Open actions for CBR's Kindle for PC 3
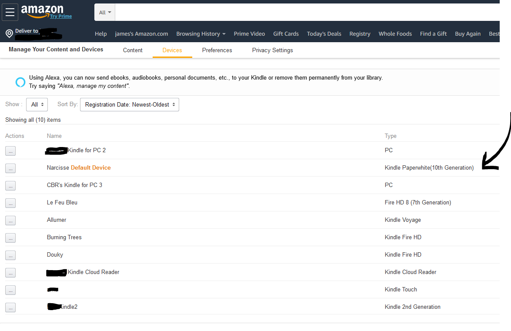 click(10, 186)
